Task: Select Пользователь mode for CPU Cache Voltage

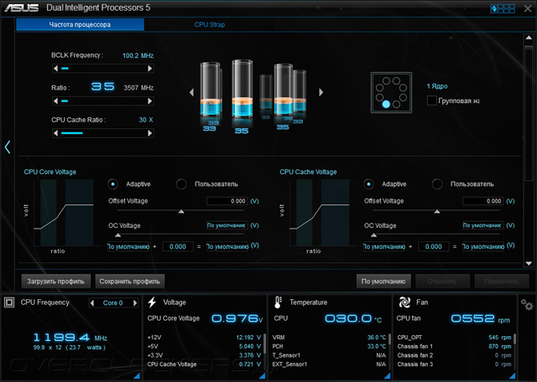Action: [x=437, y=184]
